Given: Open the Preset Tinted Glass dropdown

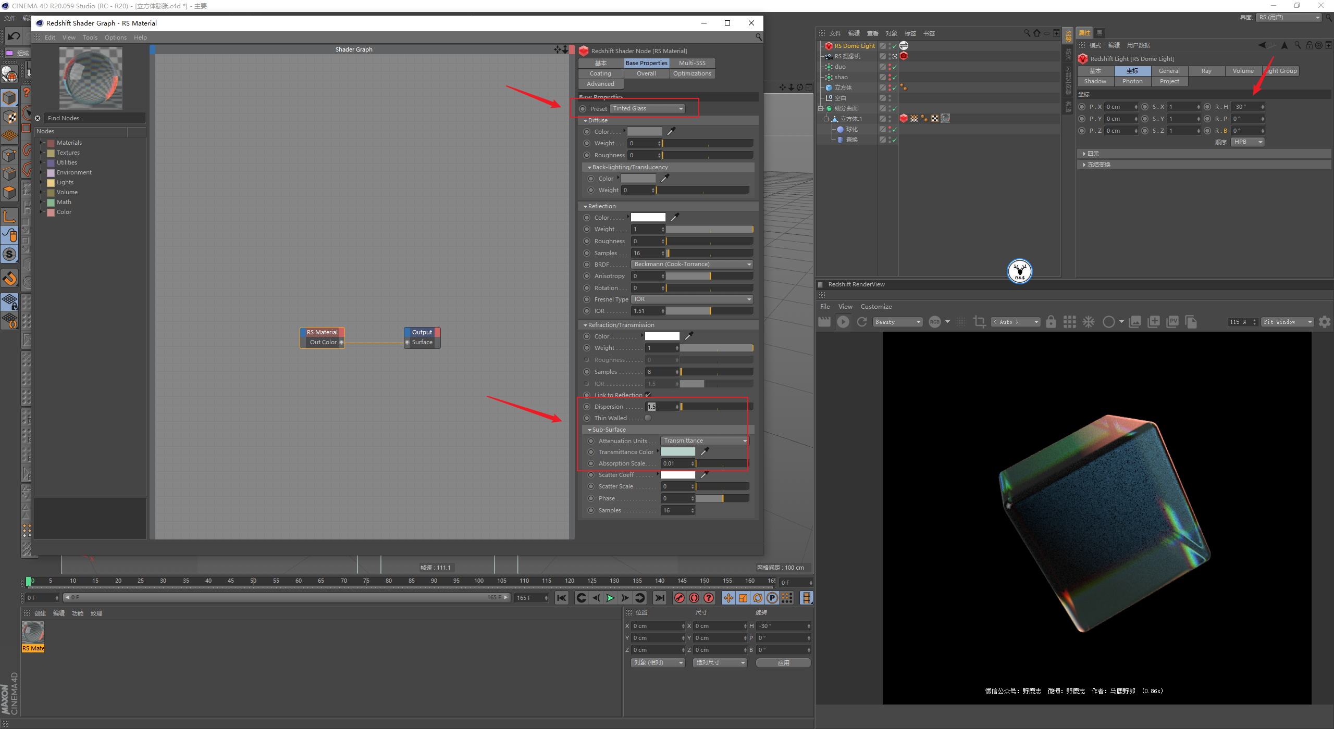Looking at the screenshot, I should tap(647, 108).
